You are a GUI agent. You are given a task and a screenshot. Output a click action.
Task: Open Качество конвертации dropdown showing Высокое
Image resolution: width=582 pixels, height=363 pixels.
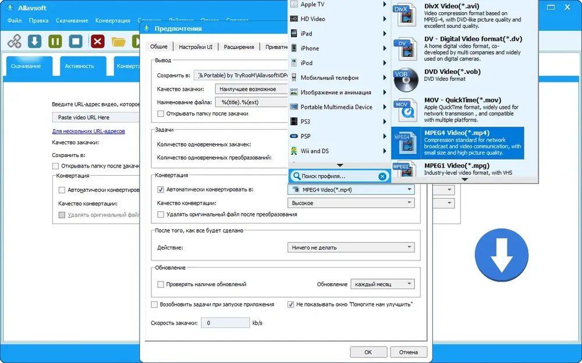[351, 203]
